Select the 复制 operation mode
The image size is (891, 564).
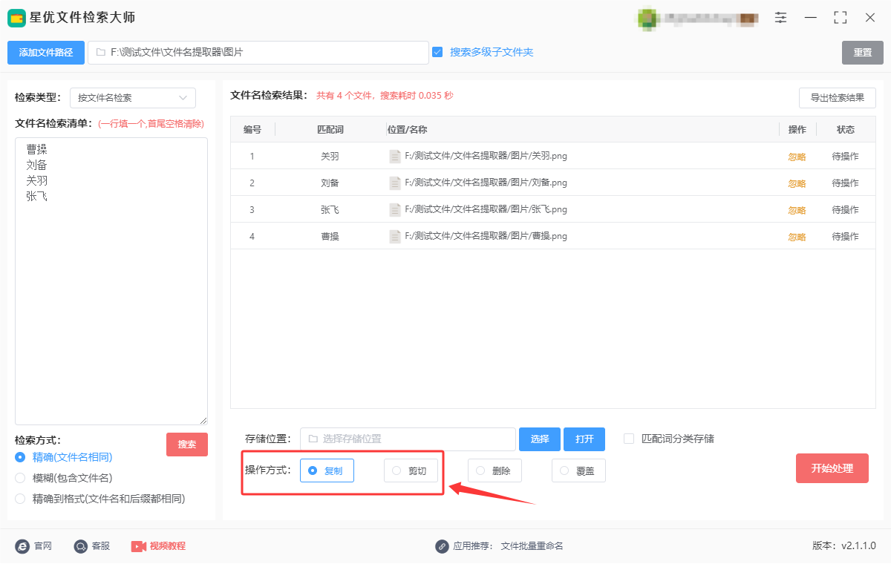327,470
